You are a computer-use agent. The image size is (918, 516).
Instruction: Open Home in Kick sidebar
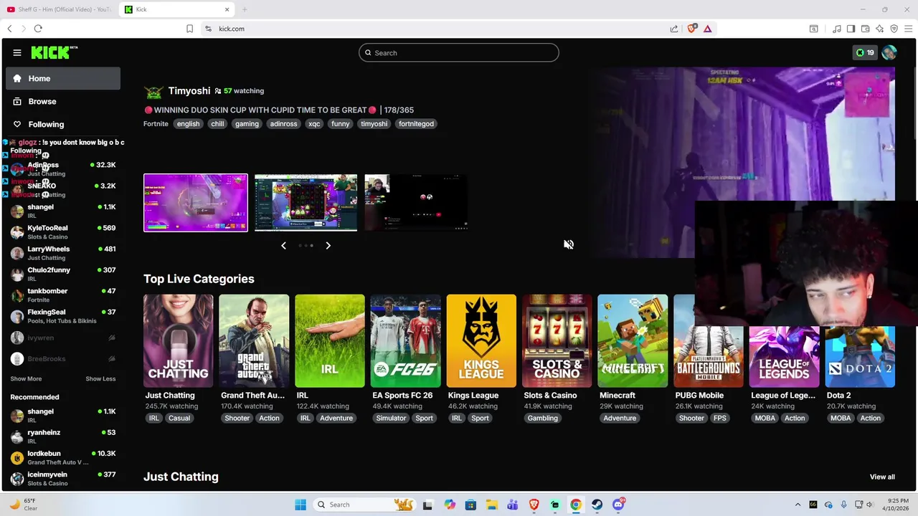click(63, 78)
